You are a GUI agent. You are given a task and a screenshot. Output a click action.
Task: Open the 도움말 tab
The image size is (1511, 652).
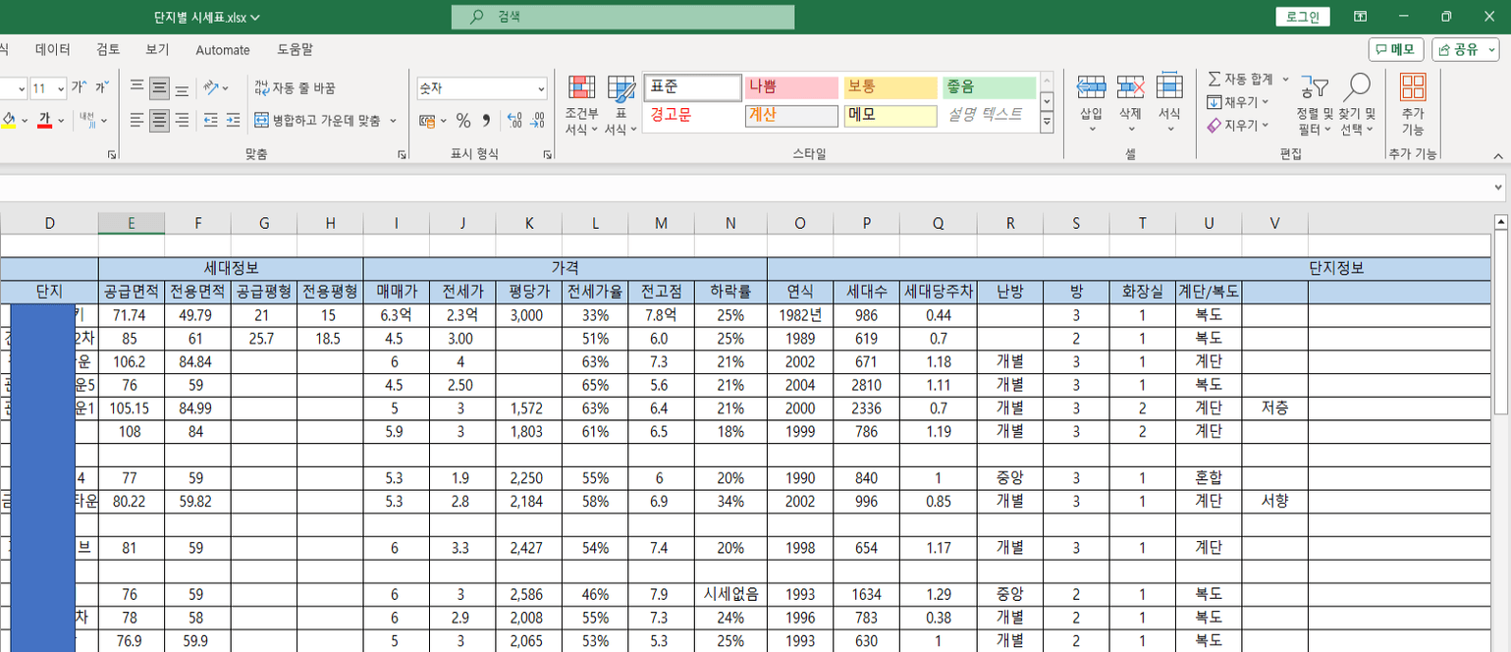(x=296, y=50)
